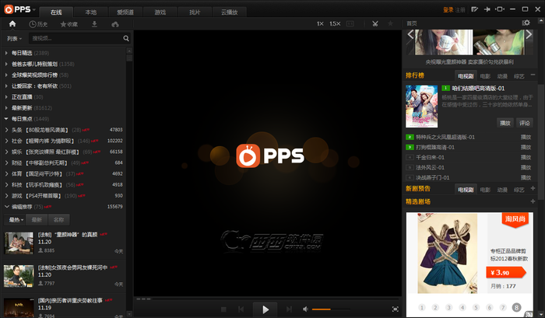Select 动漫 tab in 排行榜

click(502, 76)
